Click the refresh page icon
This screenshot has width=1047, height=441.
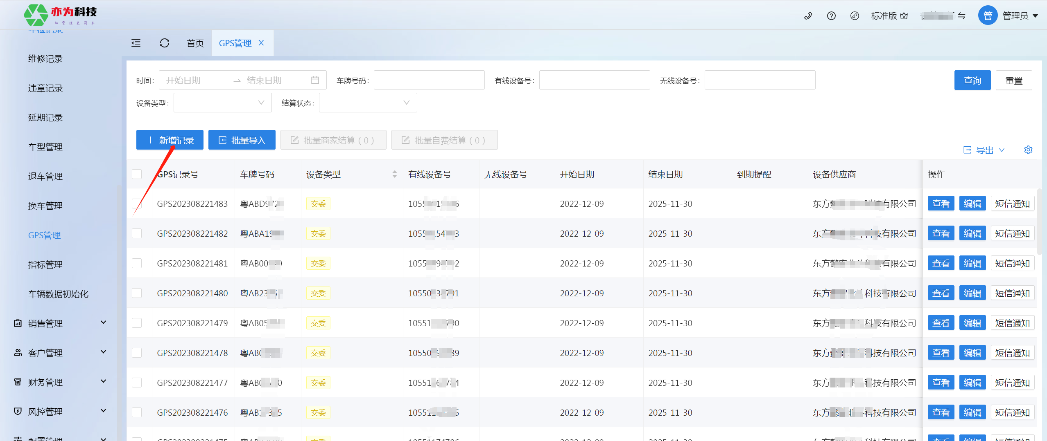(165, 43)
